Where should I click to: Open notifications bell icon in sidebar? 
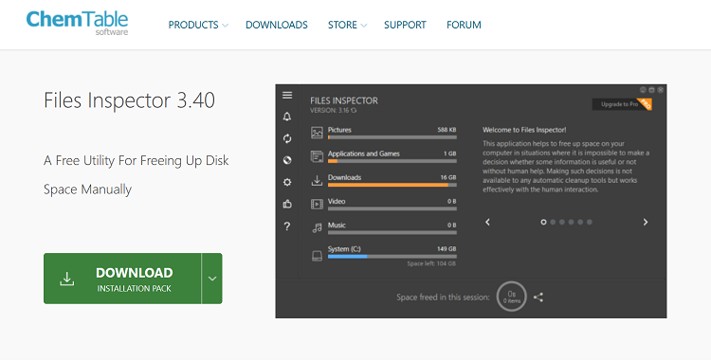(x=287, y=117)
